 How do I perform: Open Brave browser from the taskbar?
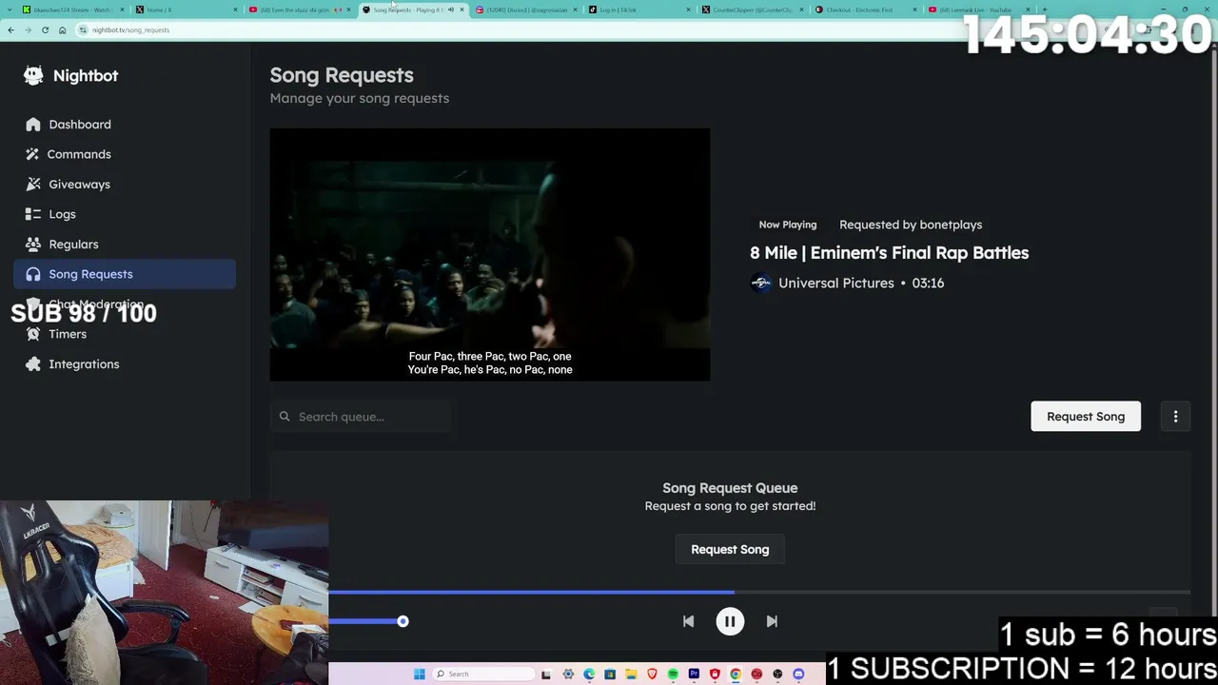[652, 675]
